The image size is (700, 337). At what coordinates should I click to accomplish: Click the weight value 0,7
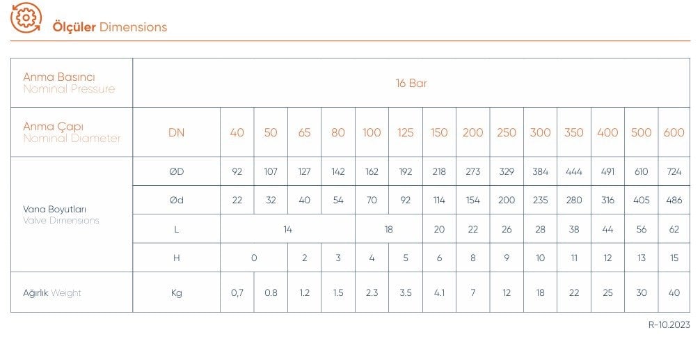[237, 293]
